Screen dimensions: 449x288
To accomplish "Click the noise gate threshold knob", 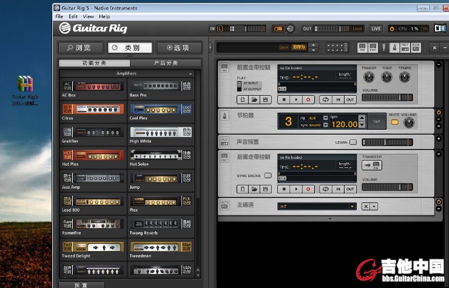I will pos(290,28).
